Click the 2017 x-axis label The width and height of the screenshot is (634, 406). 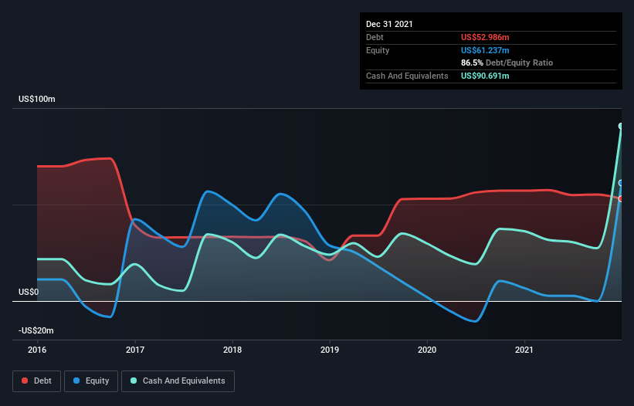pyautogui.click(x=135, y=350)
